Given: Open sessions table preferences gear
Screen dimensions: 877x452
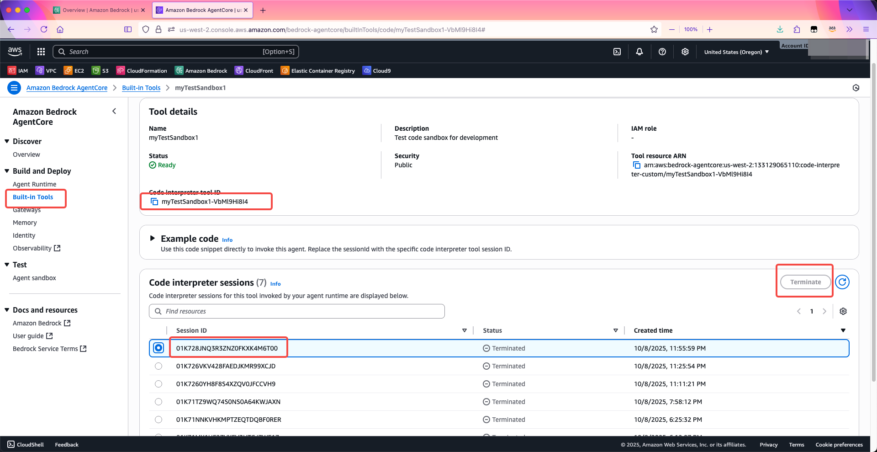Looking at the screenshot, I should click(843, 311).
